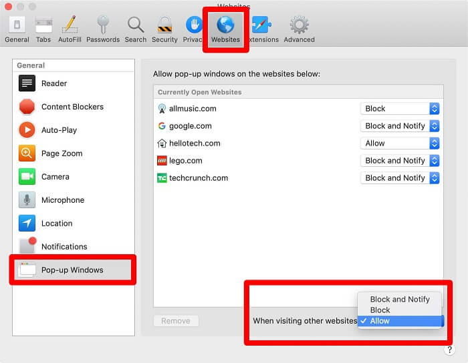Viewport: 468px width, 363px height.
Task: Click the Microphone icon in sidebar
Action: coord(27,200)
